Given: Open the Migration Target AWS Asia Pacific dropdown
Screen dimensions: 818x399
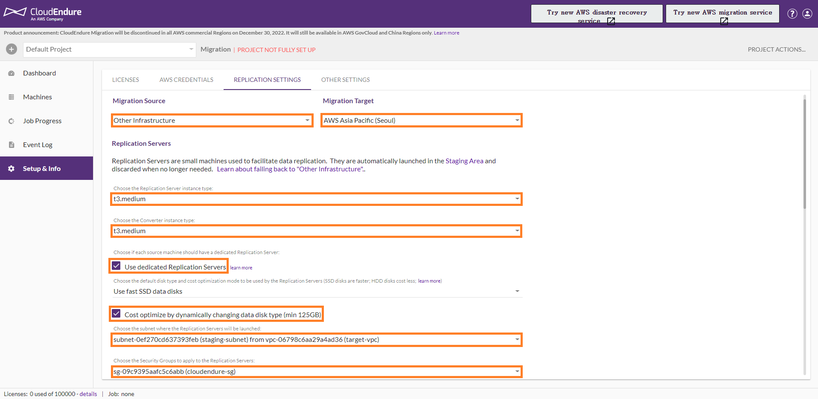Looking at the screenshot, I should click(x=422, y=120).
